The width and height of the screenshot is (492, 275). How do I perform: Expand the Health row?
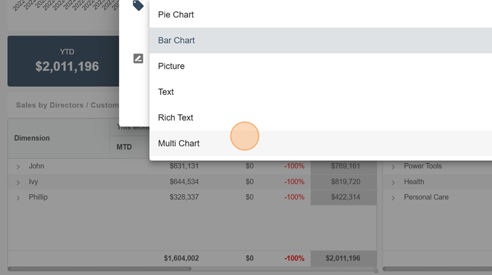pyautogui.click(x=393, y=182)
